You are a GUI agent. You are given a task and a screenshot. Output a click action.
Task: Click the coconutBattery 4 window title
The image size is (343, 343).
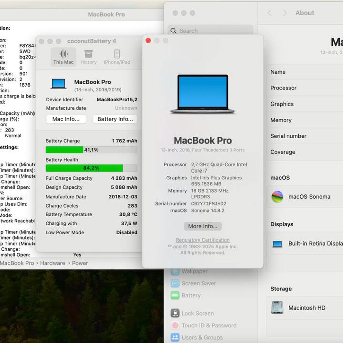(x=91, y=41)
